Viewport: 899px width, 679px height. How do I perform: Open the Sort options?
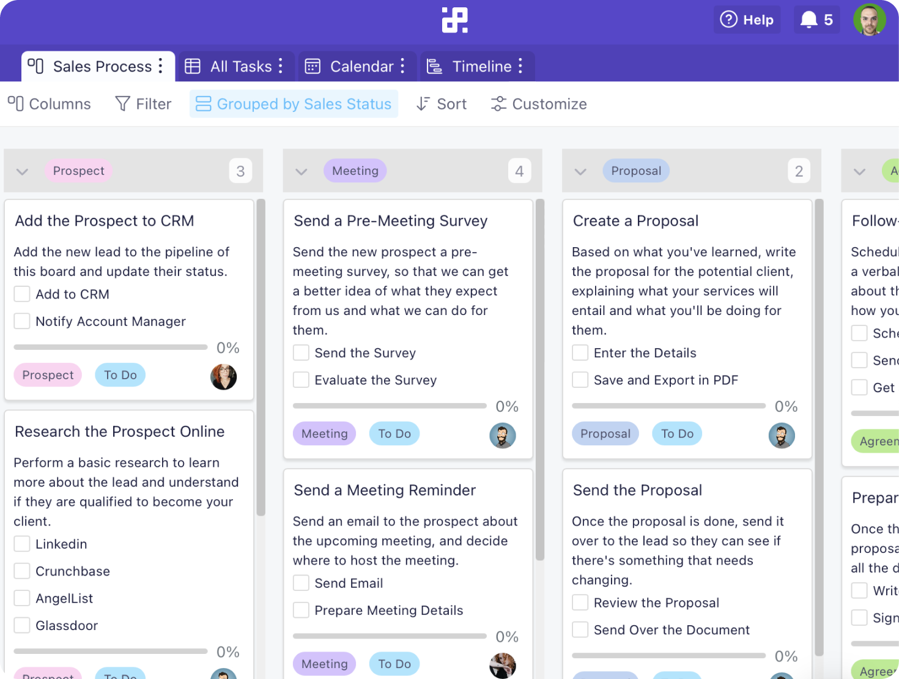click(441, 104)
